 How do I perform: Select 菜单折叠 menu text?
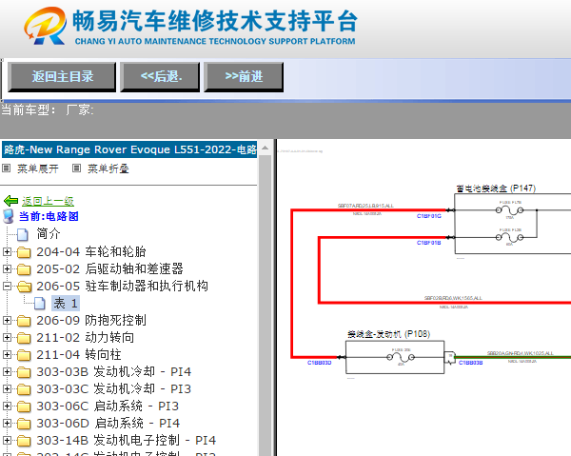click(x=108, y=169)
